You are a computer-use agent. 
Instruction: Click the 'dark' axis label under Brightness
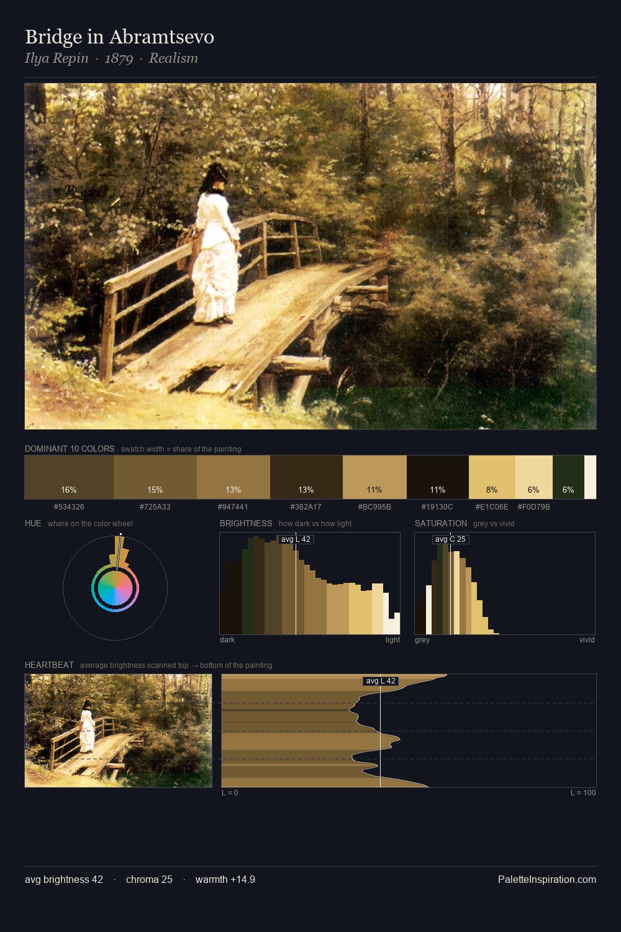pos(227,640)
